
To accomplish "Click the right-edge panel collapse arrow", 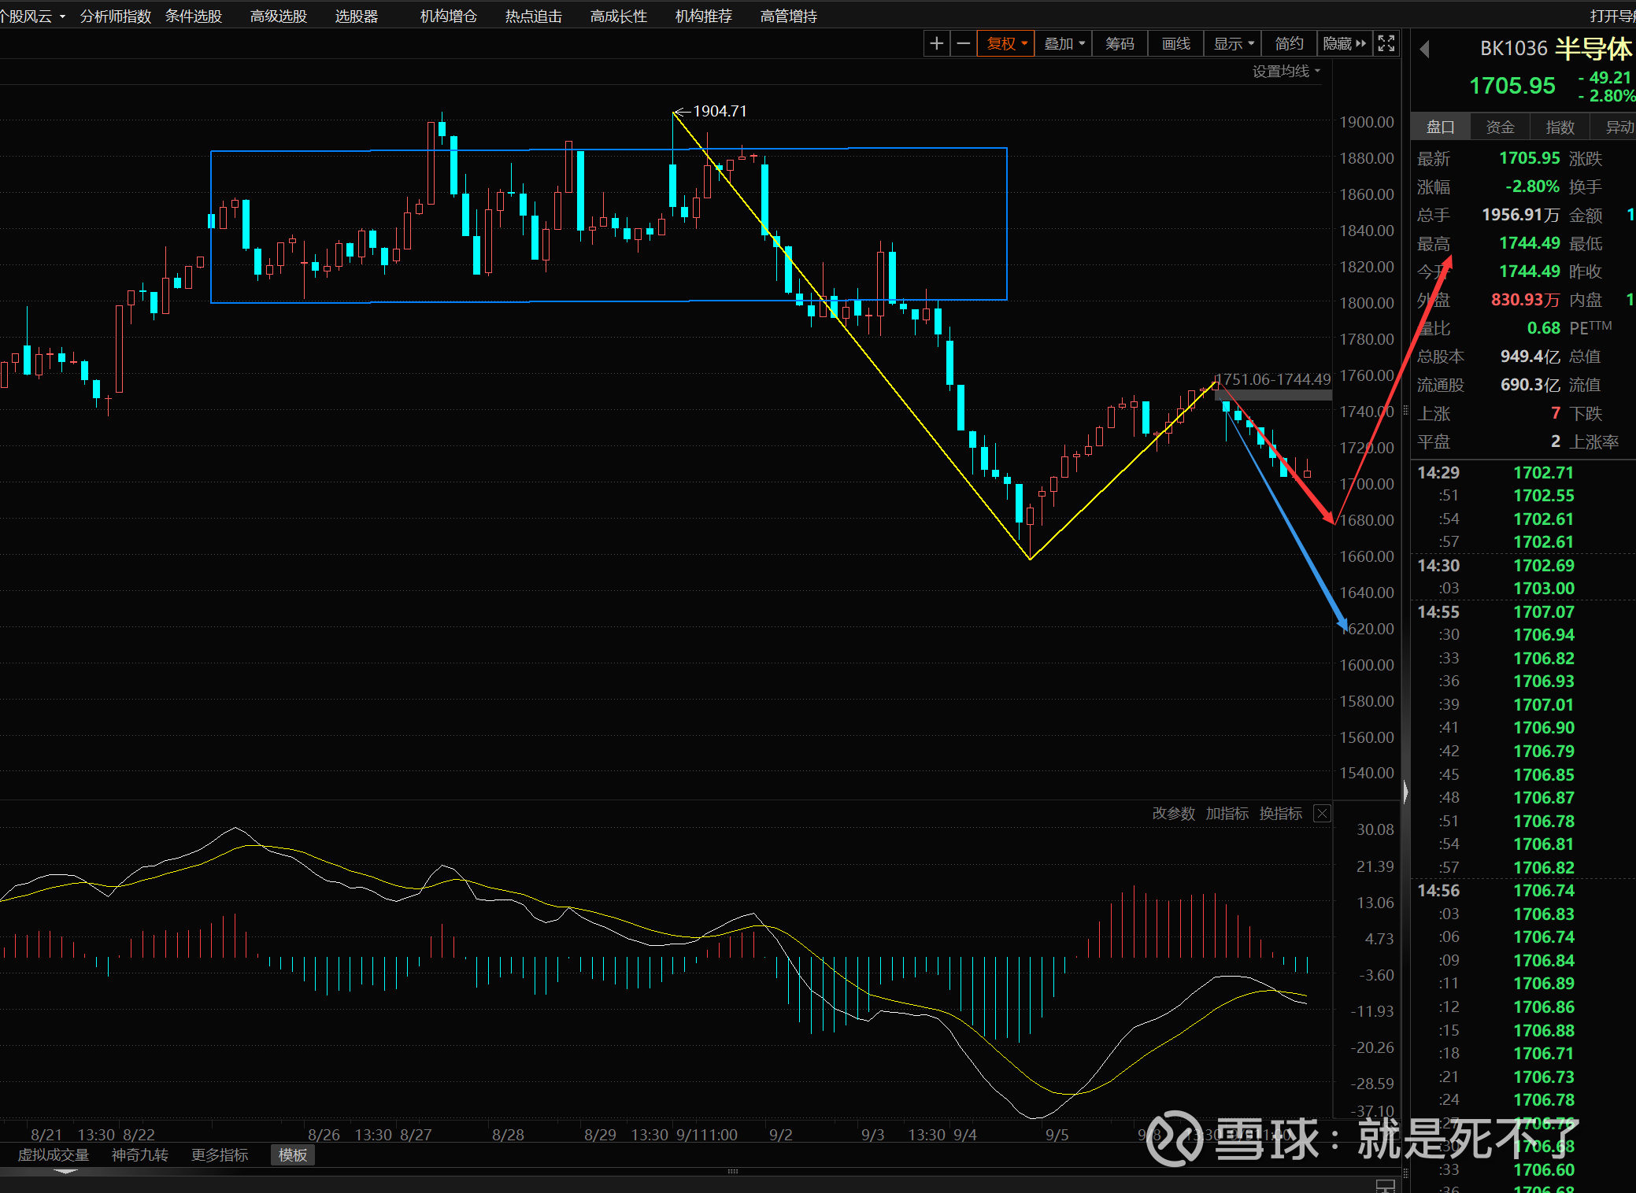I will coord(1405,791).
